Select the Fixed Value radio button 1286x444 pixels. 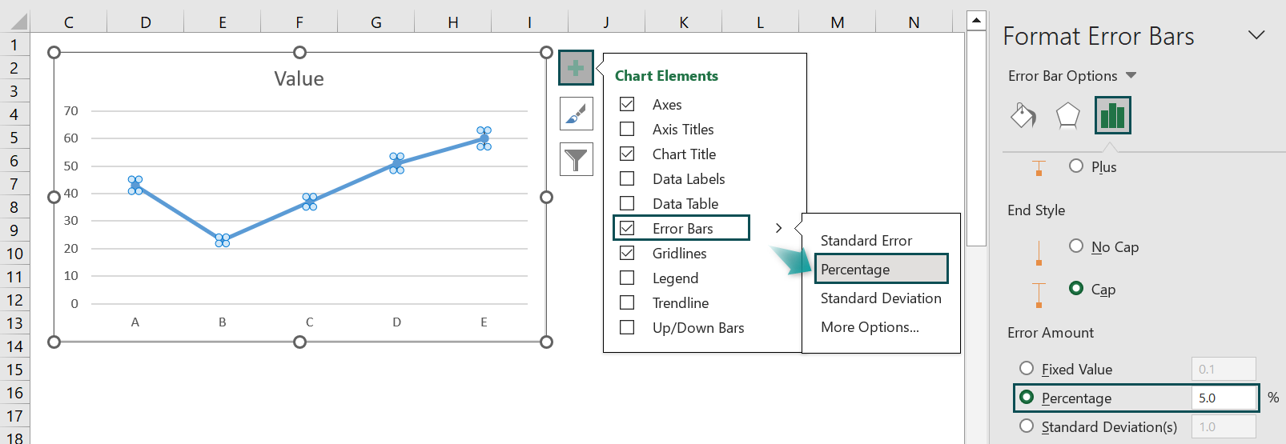[1027, 368]
